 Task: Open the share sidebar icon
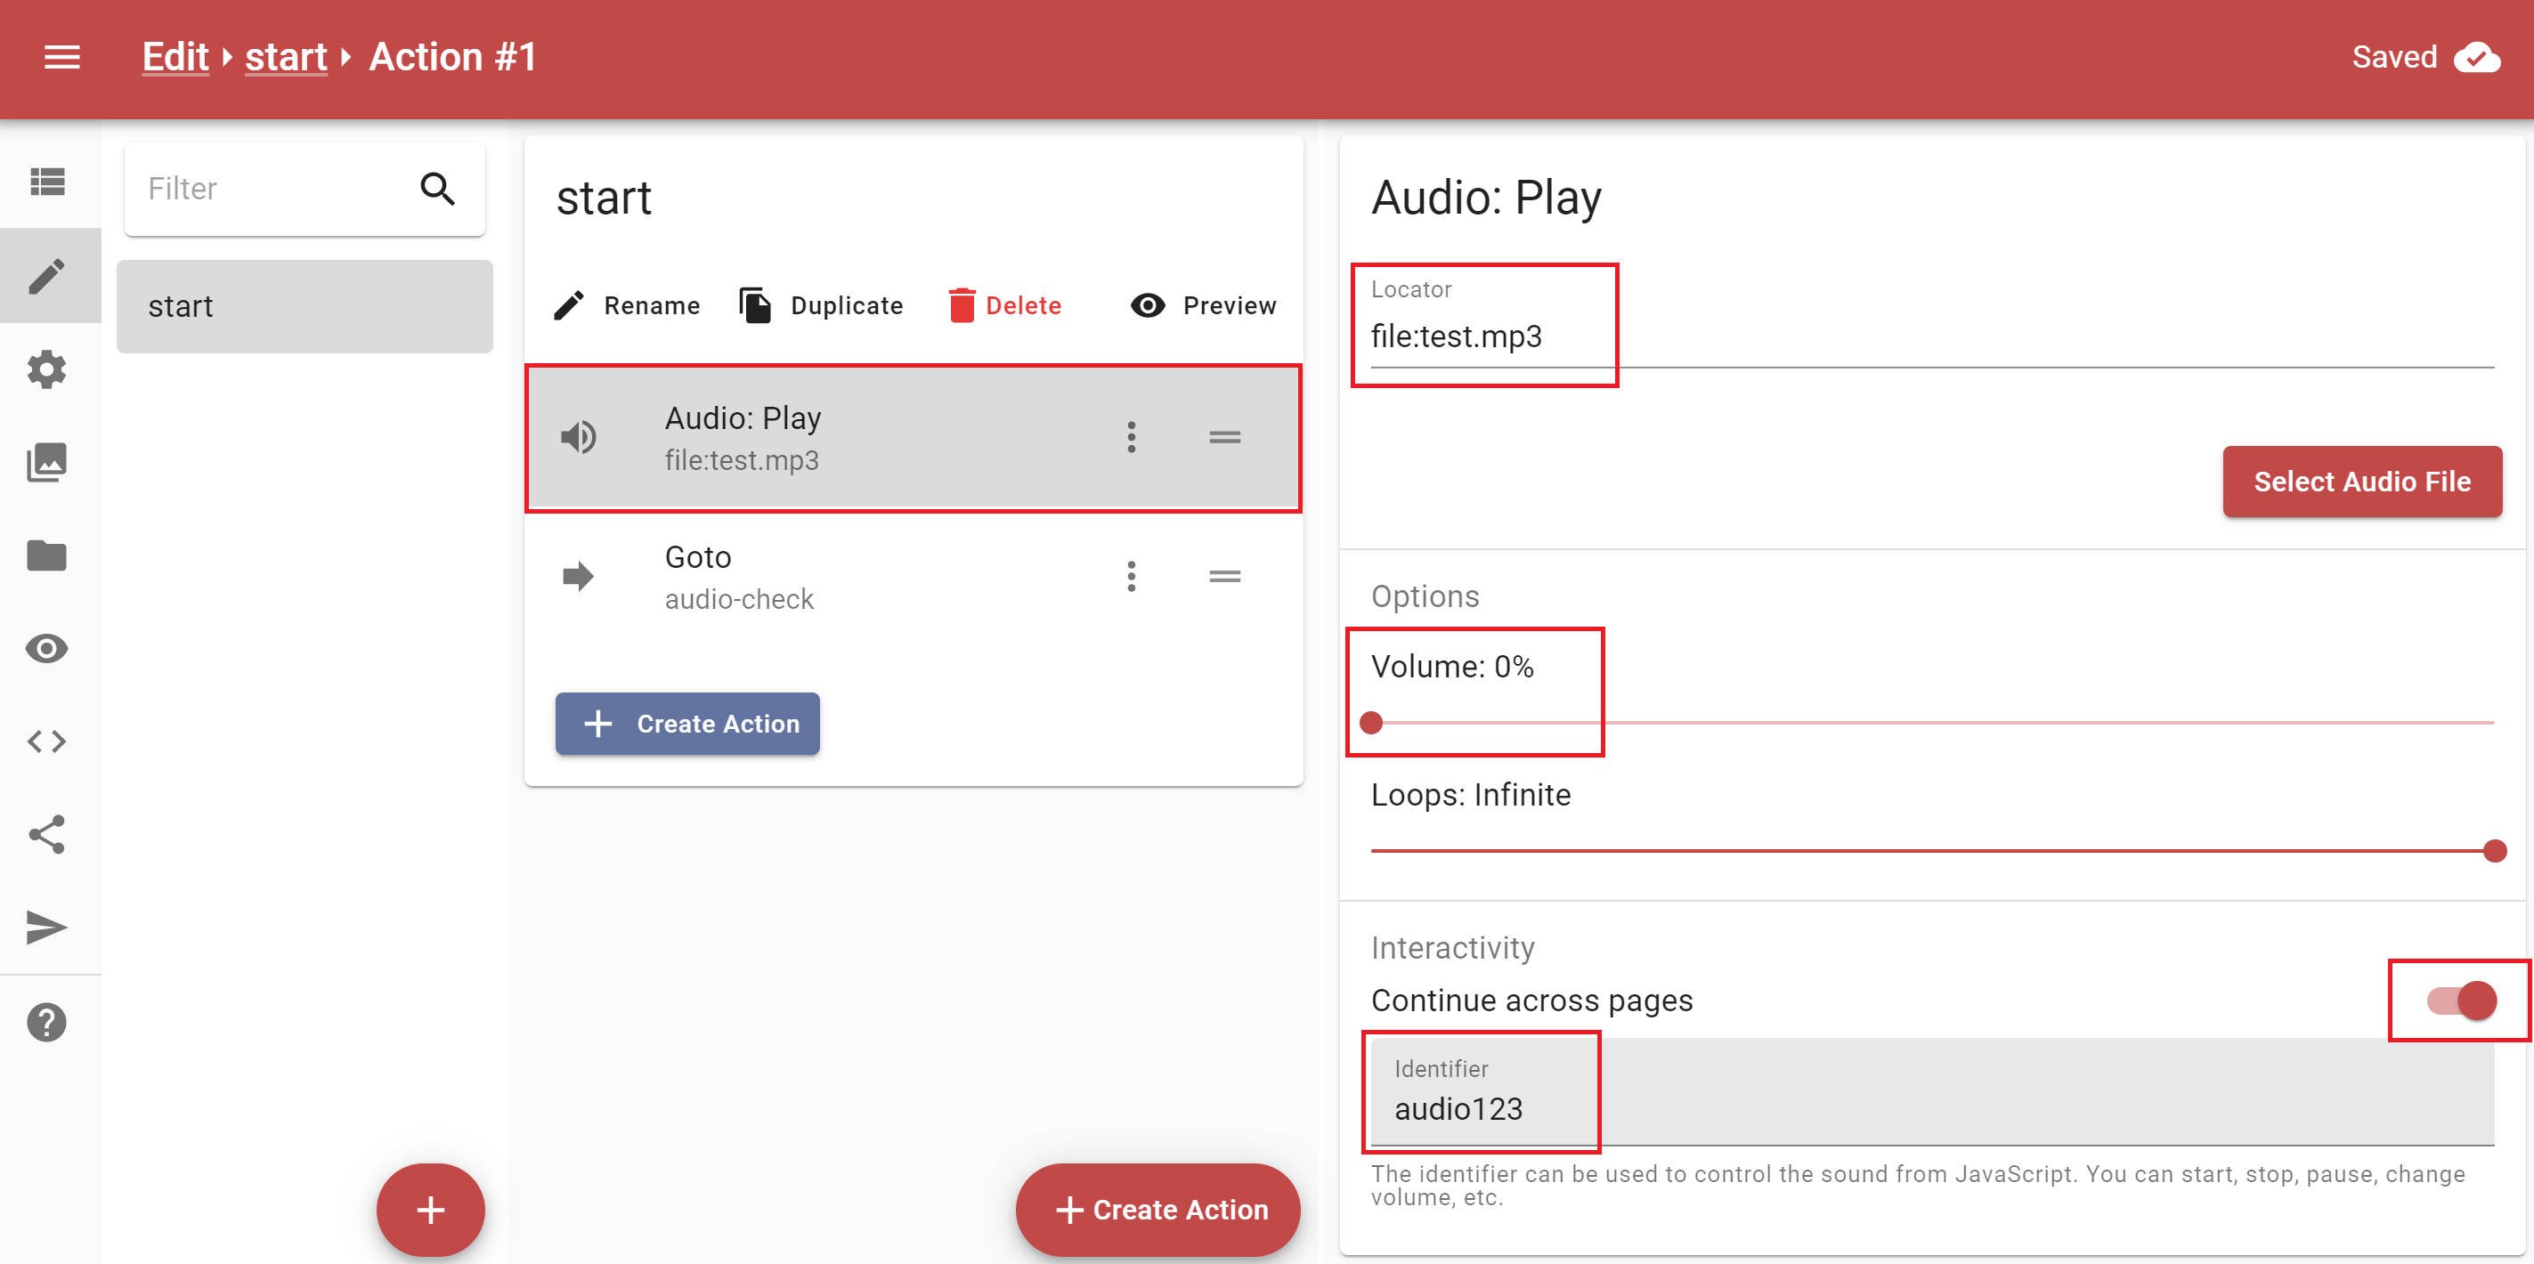point(47,834)
